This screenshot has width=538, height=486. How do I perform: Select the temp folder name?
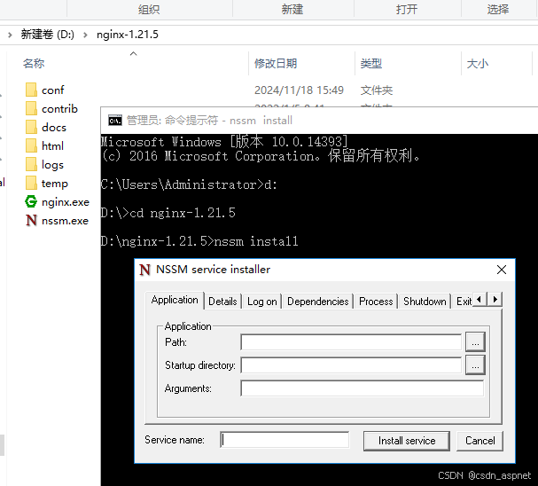point(55,184)
